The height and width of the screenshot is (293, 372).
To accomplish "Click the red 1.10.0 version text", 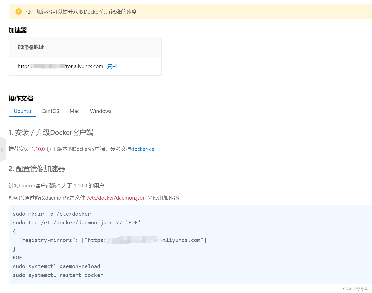I will click(38, 149).
